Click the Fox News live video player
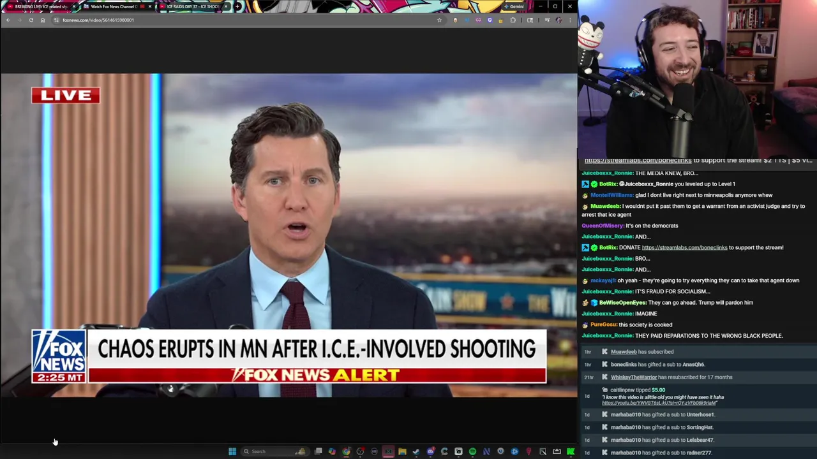This screenshot has height=459, width=817. click(289, 235)
